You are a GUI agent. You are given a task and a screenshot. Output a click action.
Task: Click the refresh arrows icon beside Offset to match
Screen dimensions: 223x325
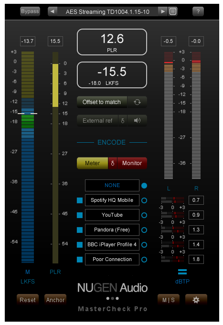(137, 102)
